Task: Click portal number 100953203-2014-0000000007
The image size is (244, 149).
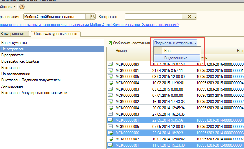Action: [x=220, y=139]
